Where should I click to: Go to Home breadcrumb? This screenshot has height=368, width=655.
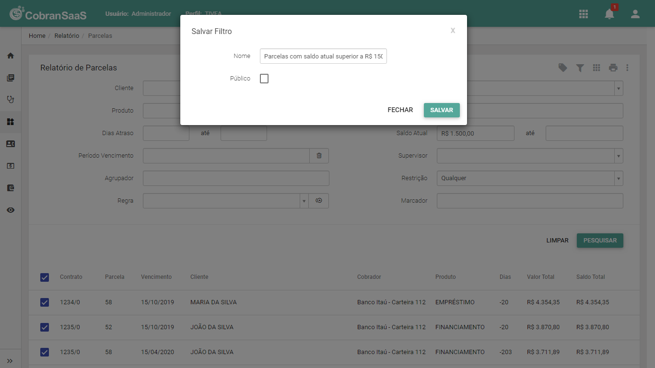coord(37,36)
